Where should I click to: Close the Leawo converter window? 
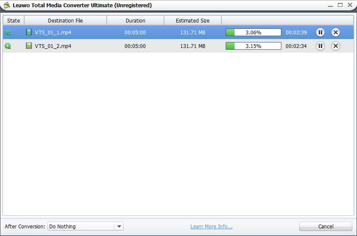350,5
